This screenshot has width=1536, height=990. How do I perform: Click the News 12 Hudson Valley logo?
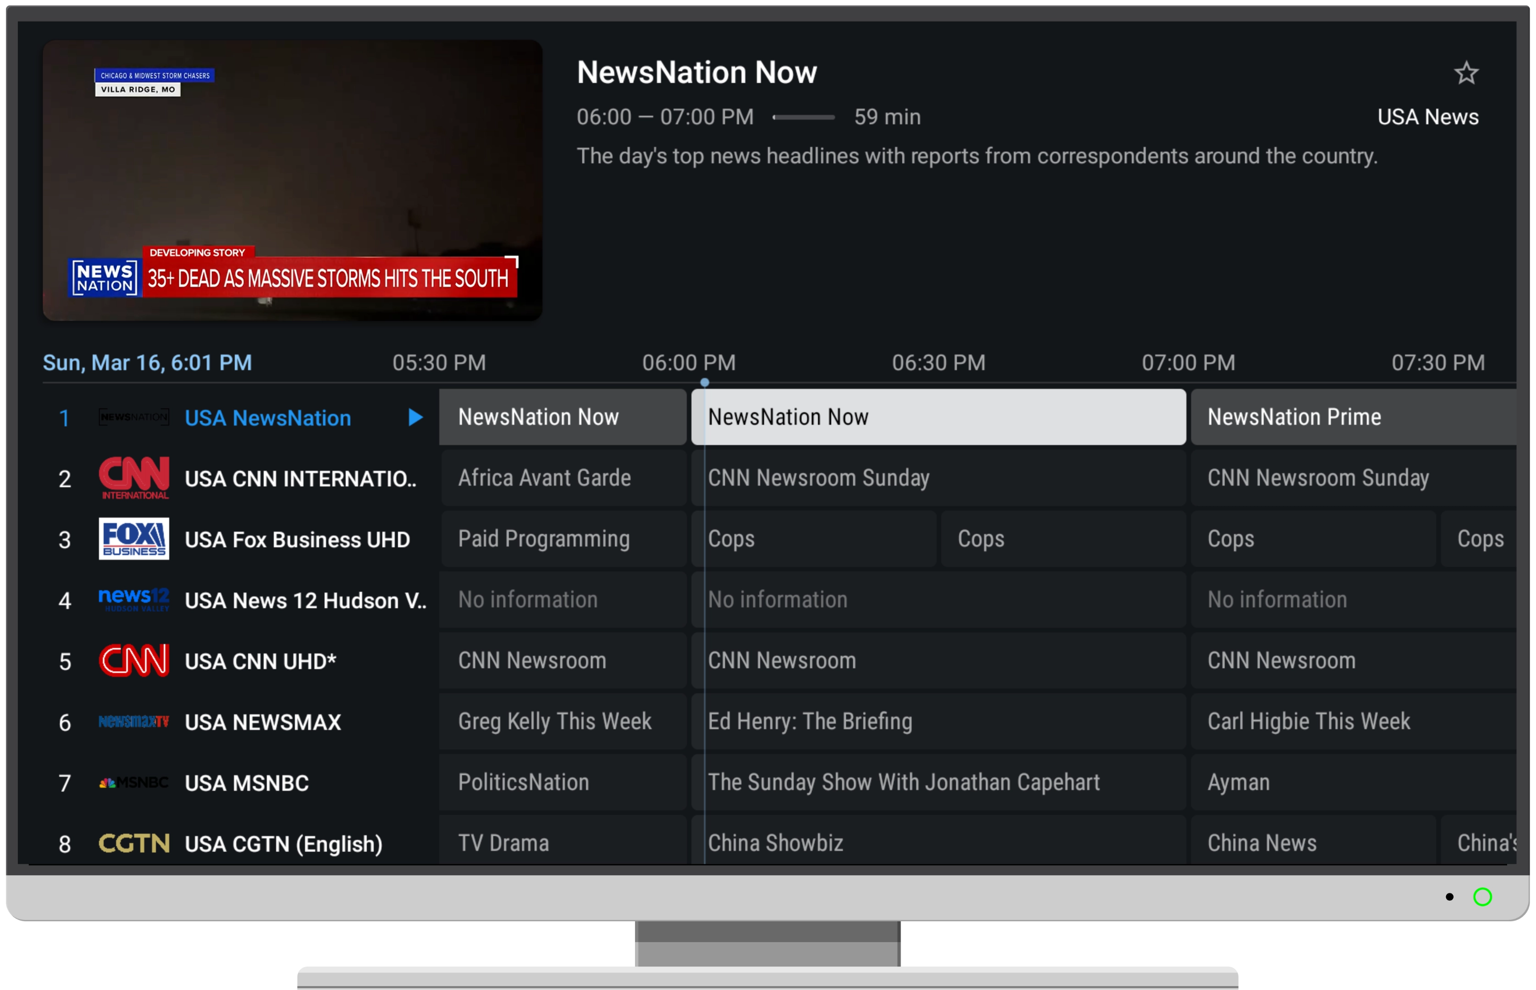click(x=134, y=600)
